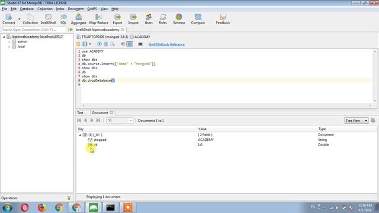The image size is (379, 213).
Task: Run the entire script with the first play icon
Action: (x=99, y=44)
